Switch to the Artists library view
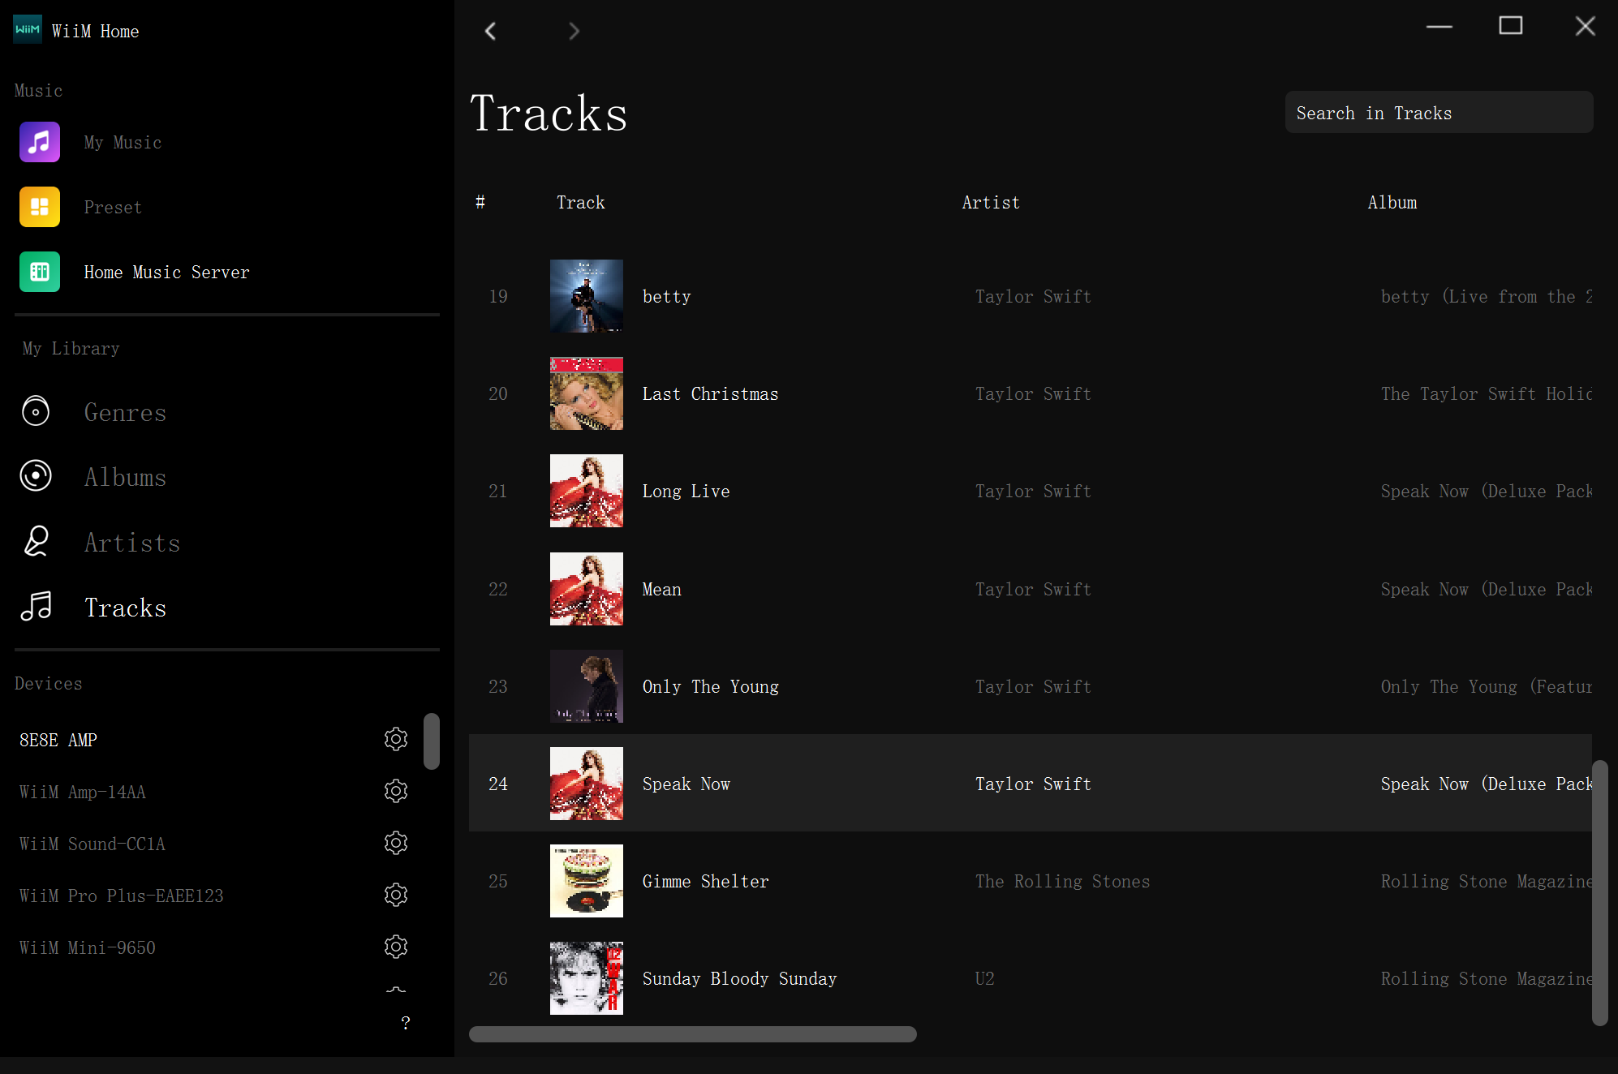 click(131, 543)
